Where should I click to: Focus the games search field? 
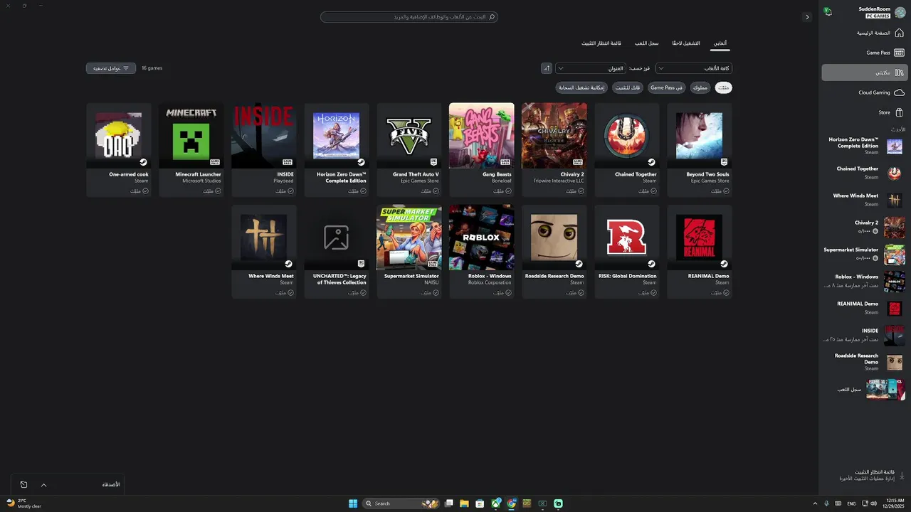coord(409,16)
